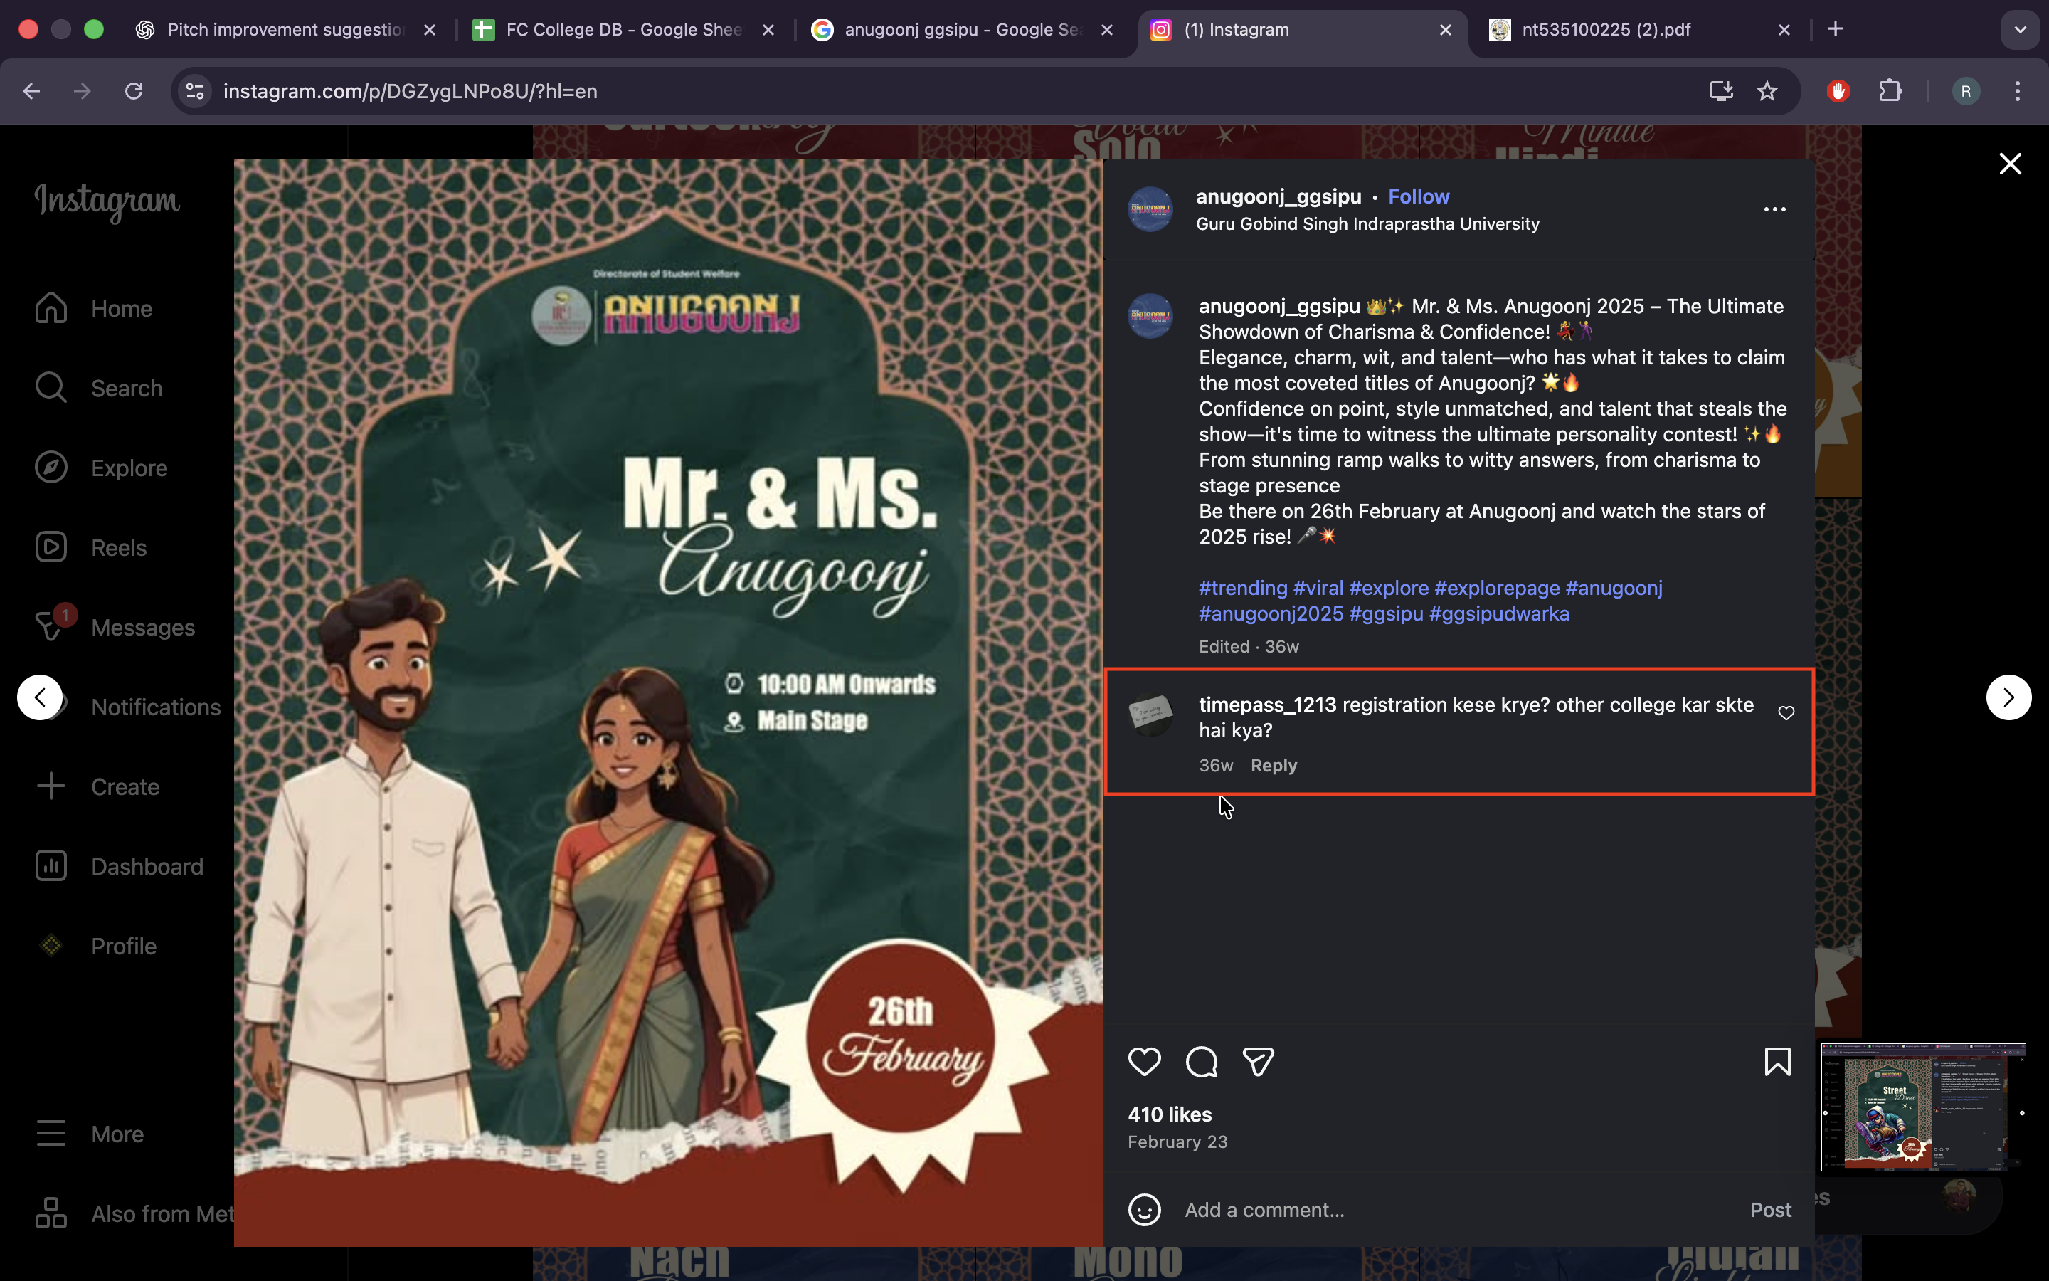Like the post with heart icon

[1144, 1062]
